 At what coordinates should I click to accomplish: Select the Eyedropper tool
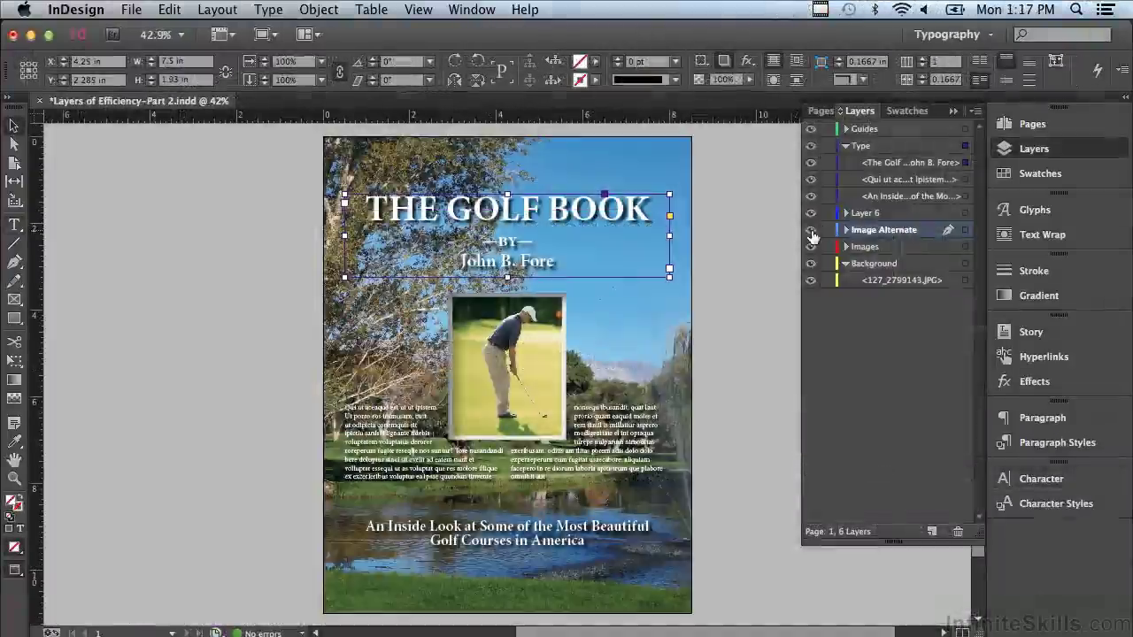tap(14, 441)
